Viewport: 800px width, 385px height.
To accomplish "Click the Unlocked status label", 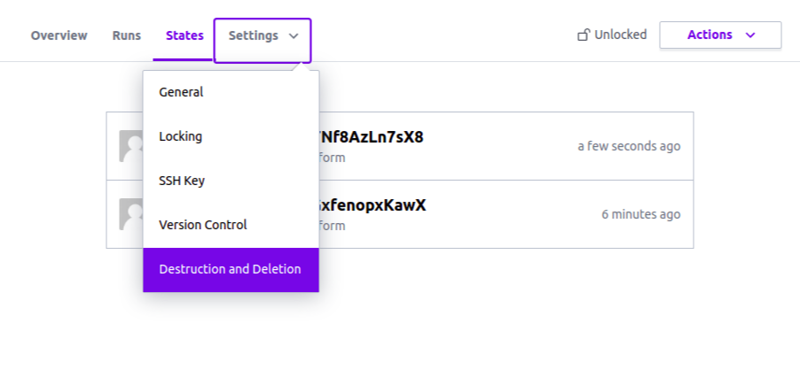I will [x=621, y=35].
